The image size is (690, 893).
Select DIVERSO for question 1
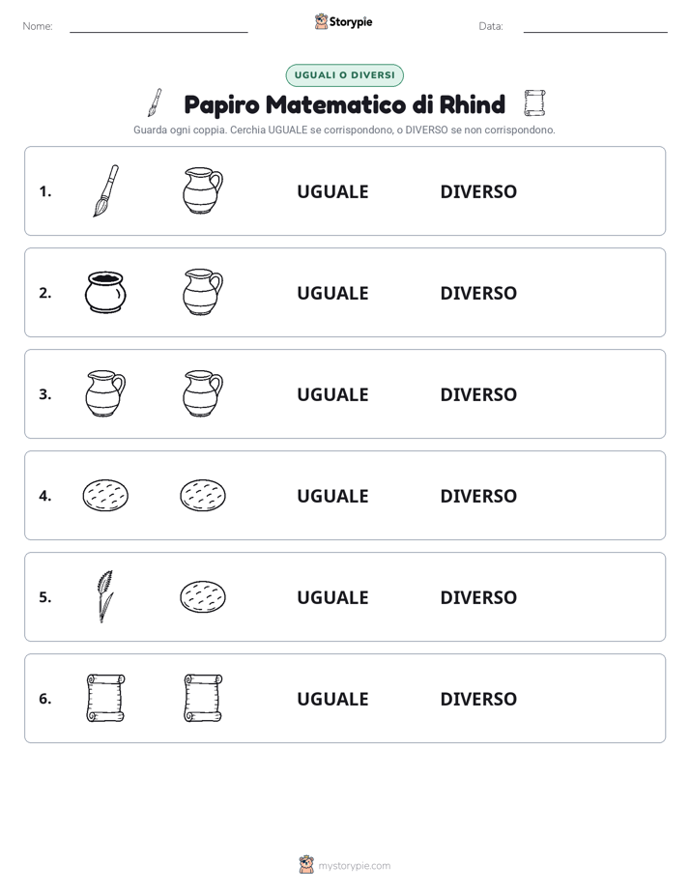point(478,191)
